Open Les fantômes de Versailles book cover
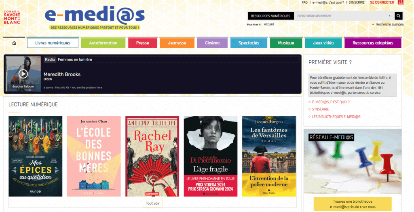Screen dimensions: 414x212 [x=269, y=156]
